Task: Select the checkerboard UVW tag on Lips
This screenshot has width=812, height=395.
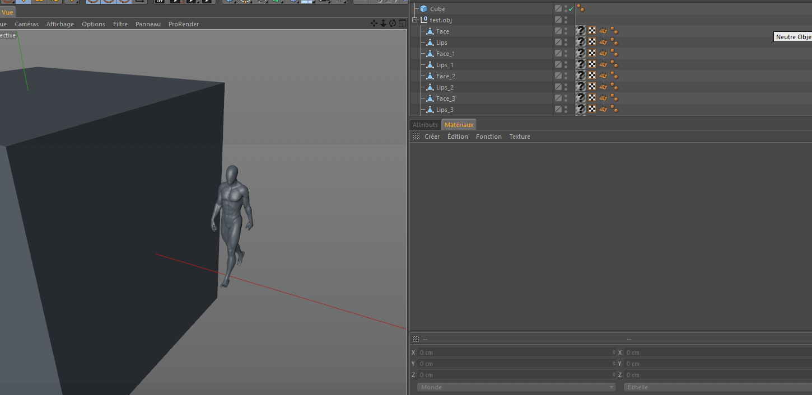Action: click(x=592, y=42)
